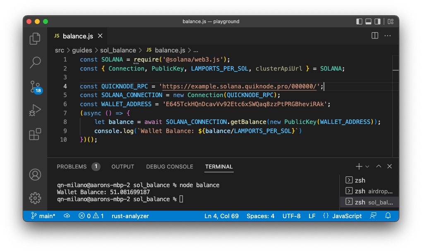Viewport: 422px width, 252px height.
Task: Open errors and warnings status item
Action: [91, 216]
